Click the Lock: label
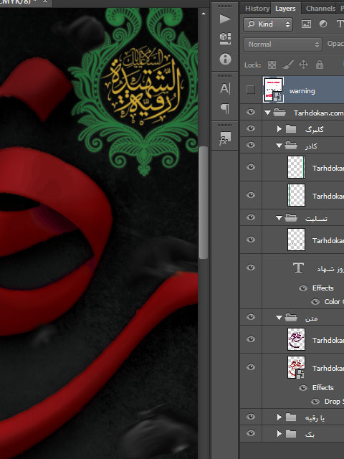The width and height of the screenshot is (344, 459). pos(252,65)
